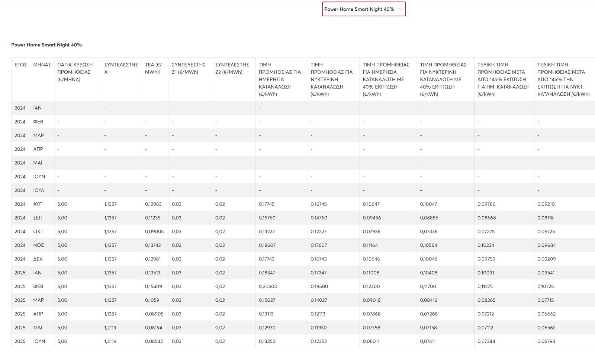The width and height of the screenshot is (595, 351).
Task: Click final daytime price 0,08668
Action: coord(487,218)
